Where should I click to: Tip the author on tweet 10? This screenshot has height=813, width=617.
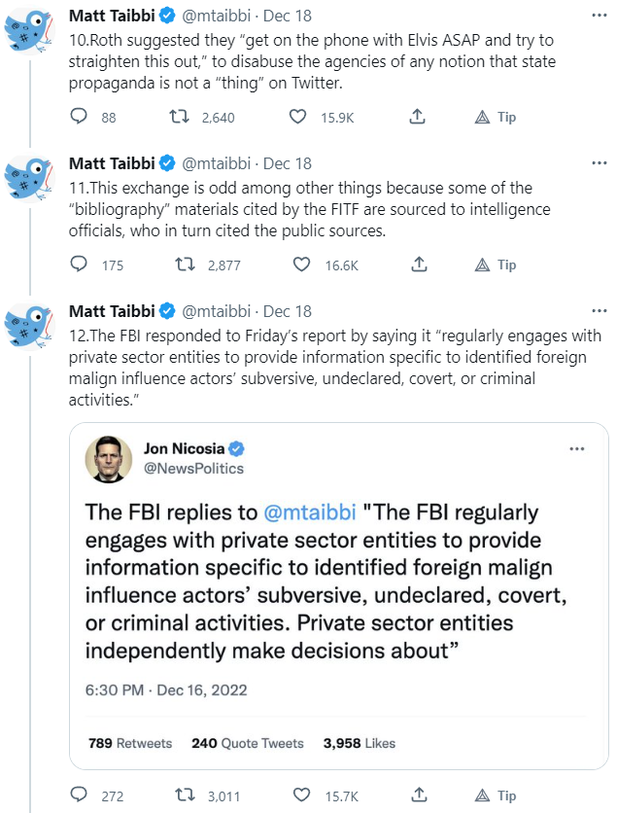point(495,117)
